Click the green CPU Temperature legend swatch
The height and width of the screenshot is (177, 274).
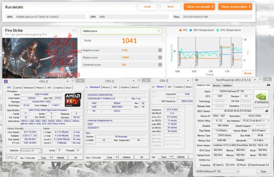[x=218, y=30]
